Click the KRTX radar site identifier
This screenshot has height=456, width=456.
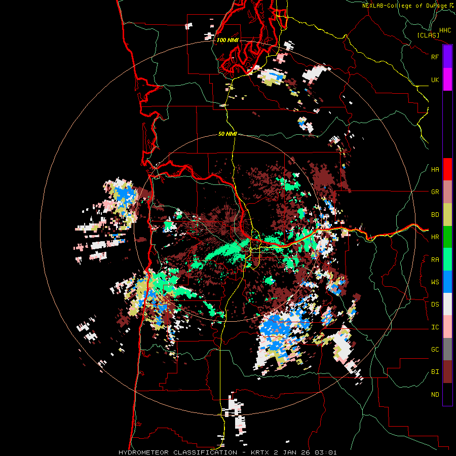pos(260,452)
